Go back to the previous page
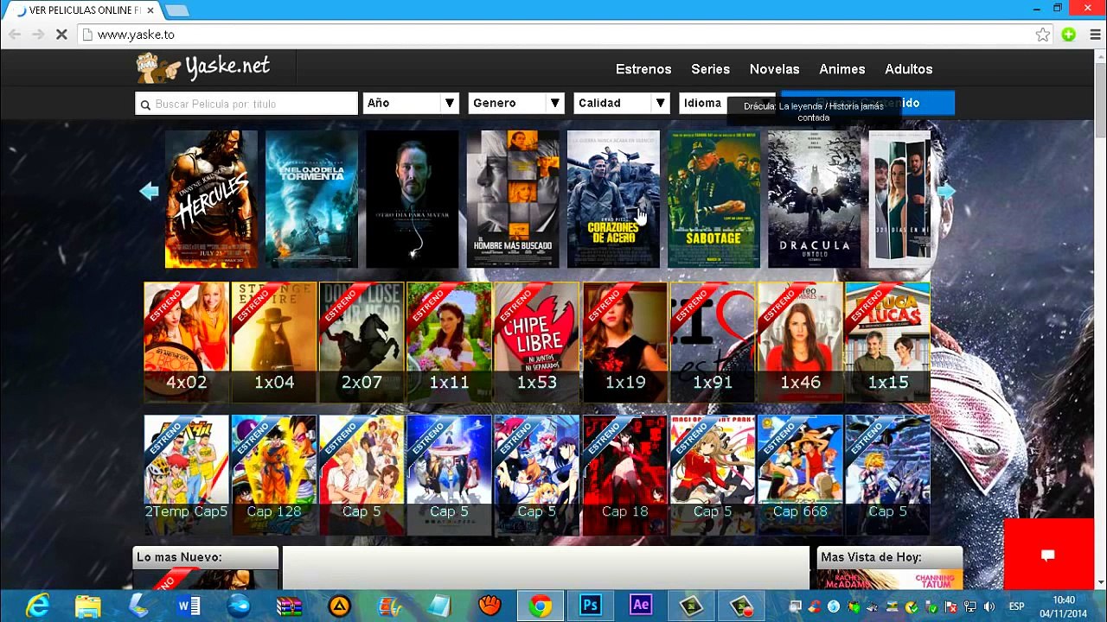 [15, 35]
